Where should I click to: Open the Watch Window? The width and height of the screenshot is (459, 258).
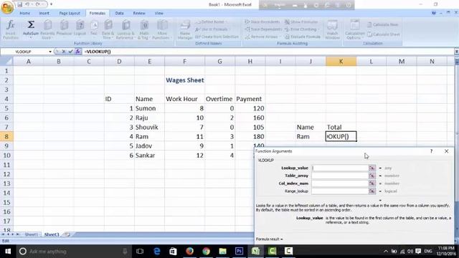332,29
